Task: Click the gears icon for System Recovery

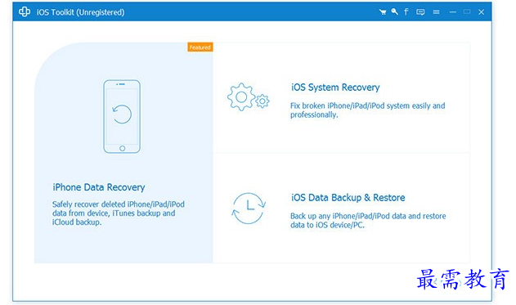Action: coord(248,96)
